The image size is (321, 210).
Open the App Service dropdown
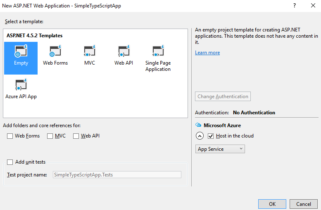point(220,149)
